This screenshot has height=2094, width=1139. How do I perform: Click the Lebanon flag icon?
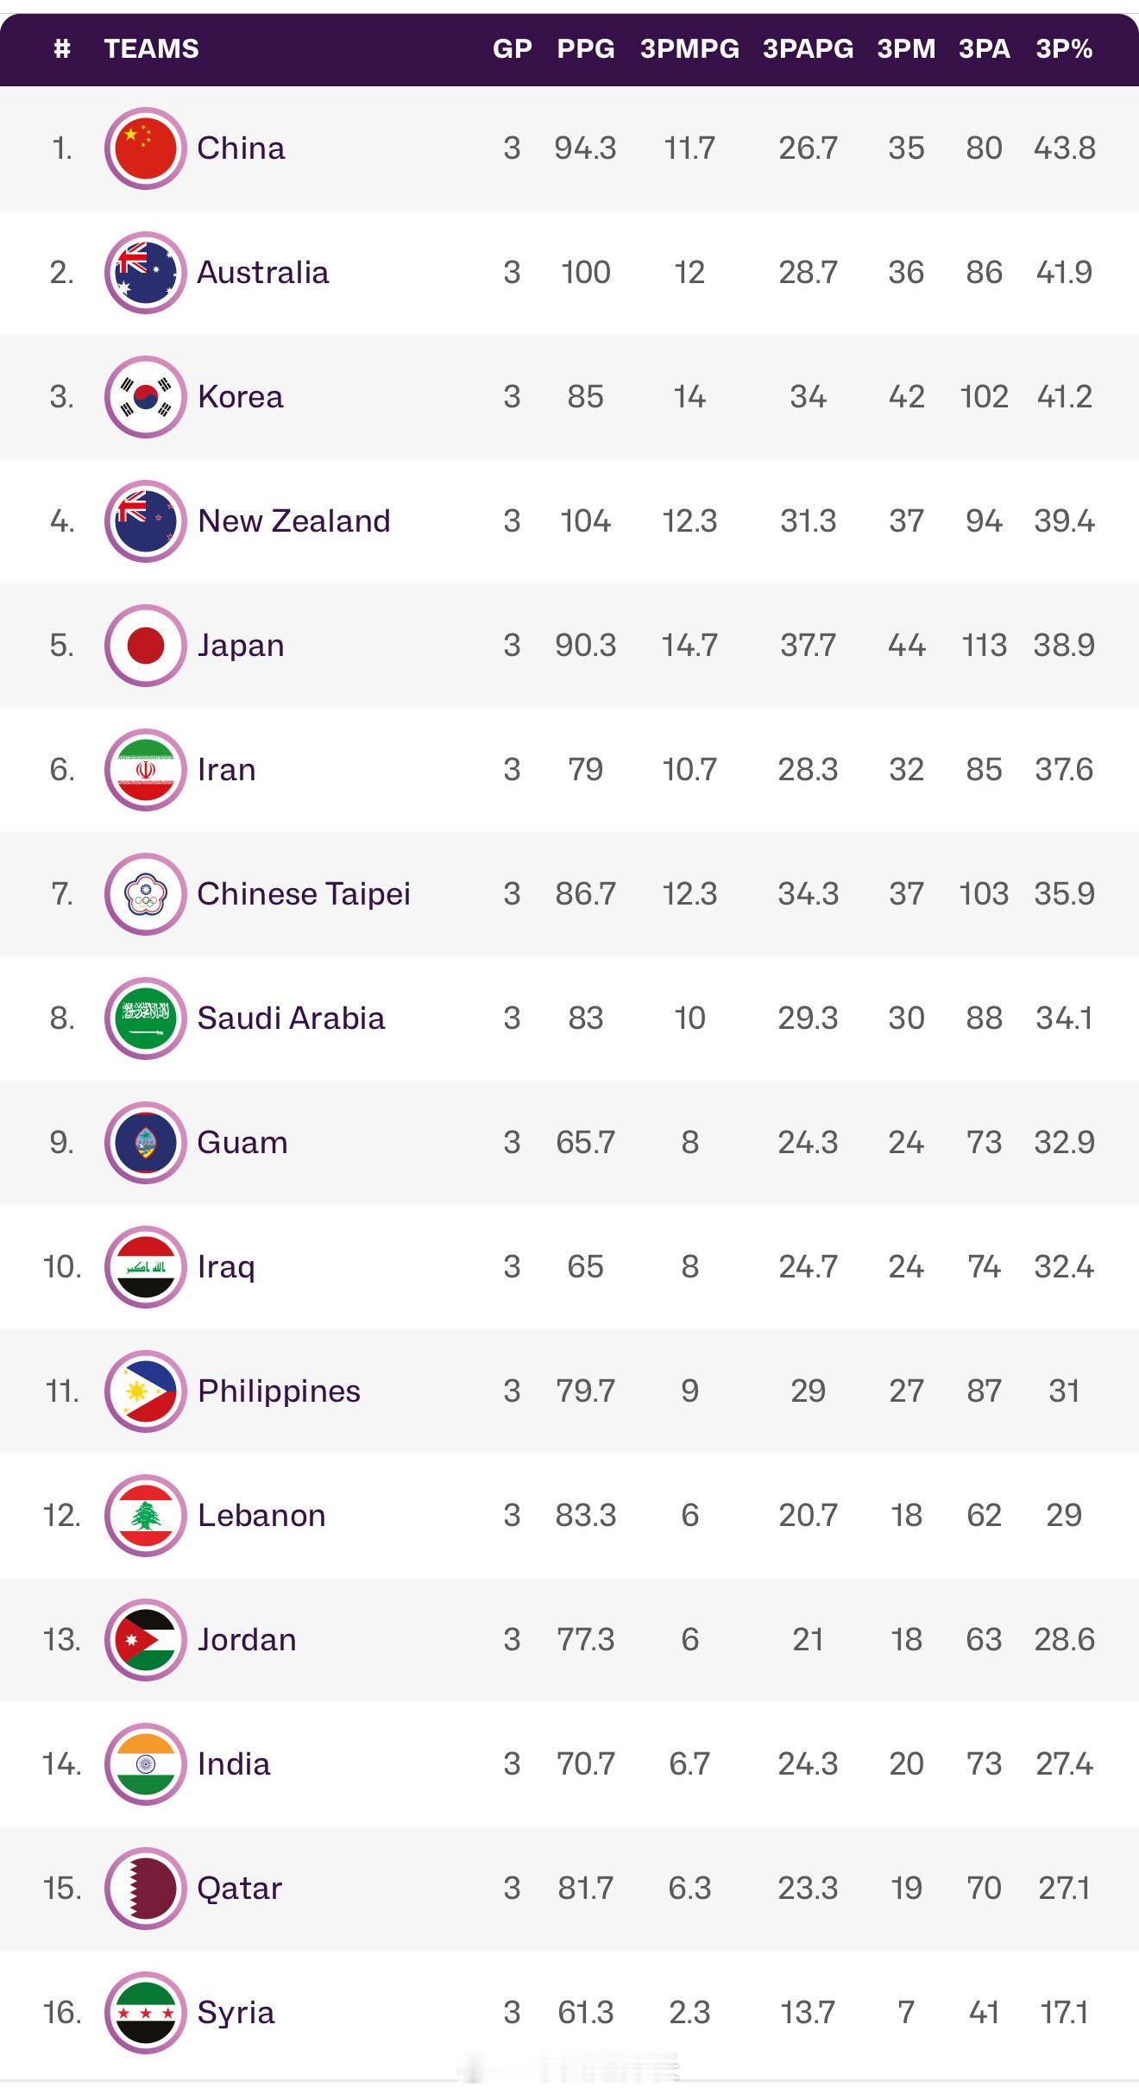[x=146, y=1516]
